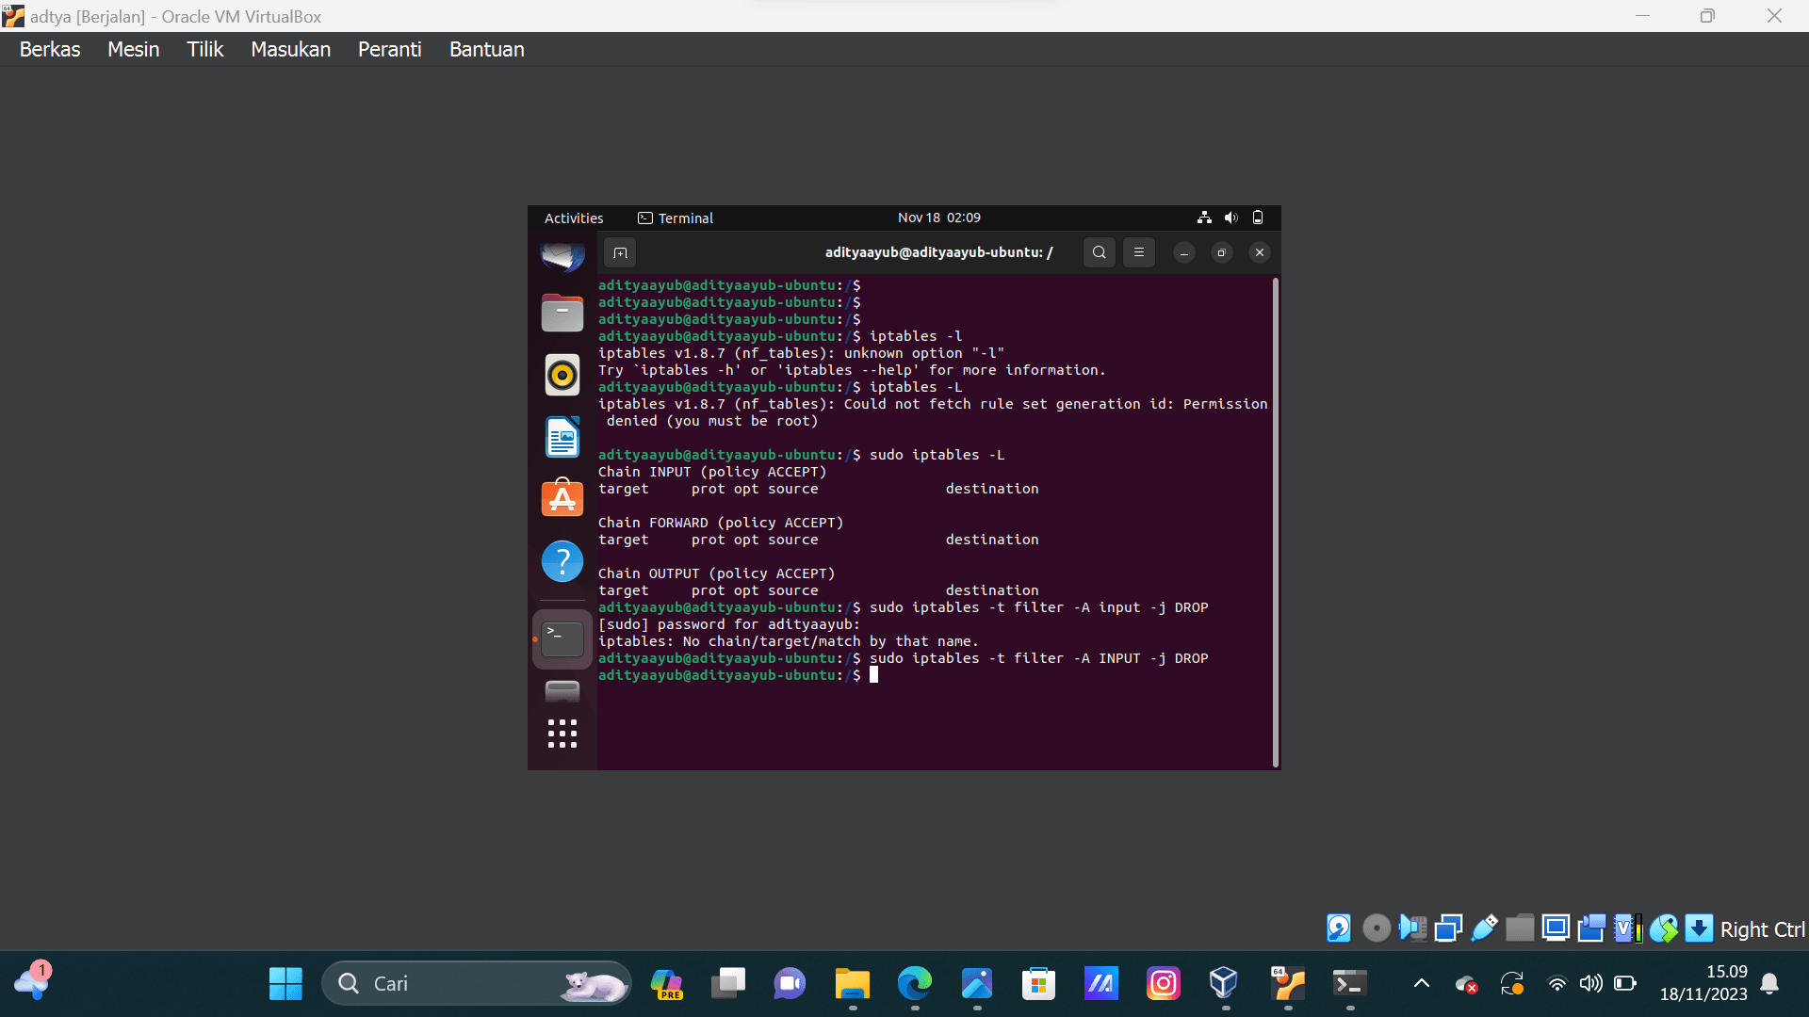This screenshot has height=1017, width=1809.
Task: Click the VirtualBox CPU load indicator icon
Action: [1627, 928]
